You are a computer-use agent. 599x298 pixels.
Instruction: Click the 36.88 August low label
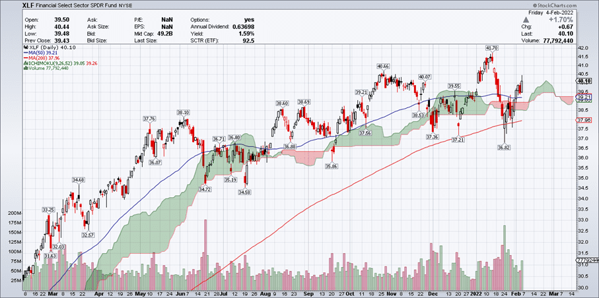(290, 146)
